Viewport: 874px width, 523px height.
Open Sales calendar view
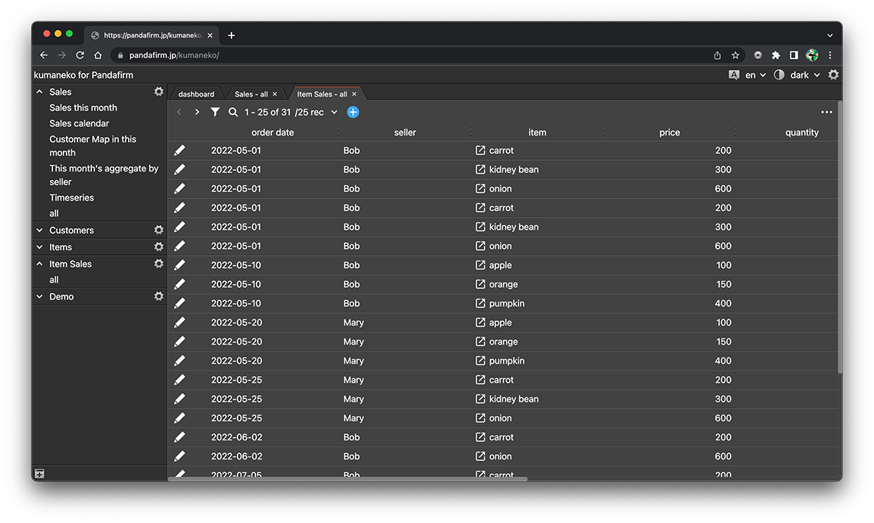point(79,123)
